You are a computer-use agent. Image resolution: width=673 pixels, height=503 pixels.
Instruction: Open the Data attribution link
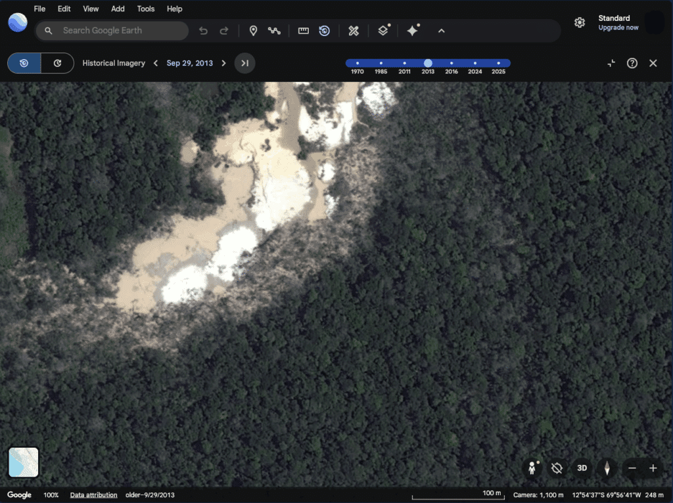(94, 495)
